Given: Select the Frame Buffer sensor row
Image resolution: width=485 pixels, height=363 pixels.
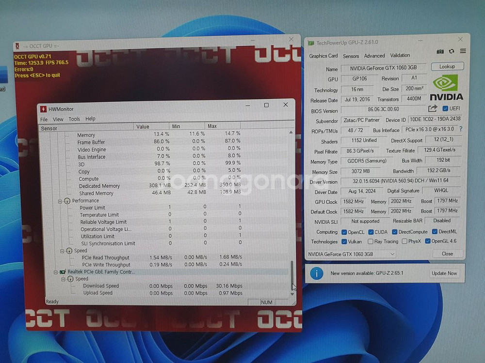Looking at the screenshot, I should [x=159, y=142].
